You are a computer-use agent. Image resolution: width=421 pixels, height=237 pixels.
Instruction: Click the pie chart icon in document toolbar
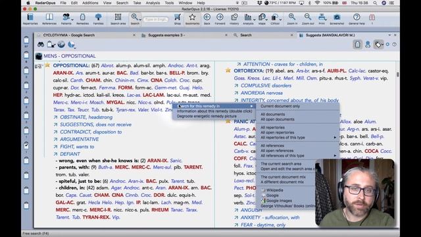71,45
